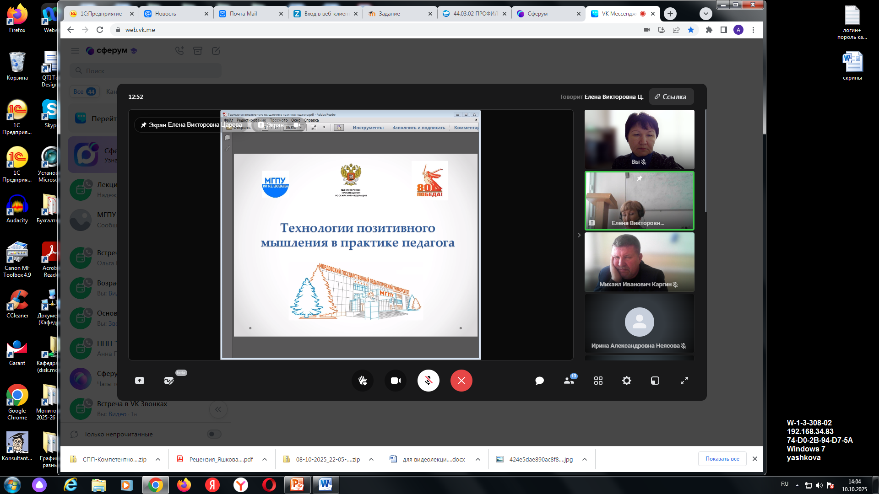Switch to Задание browser tab

389,14
